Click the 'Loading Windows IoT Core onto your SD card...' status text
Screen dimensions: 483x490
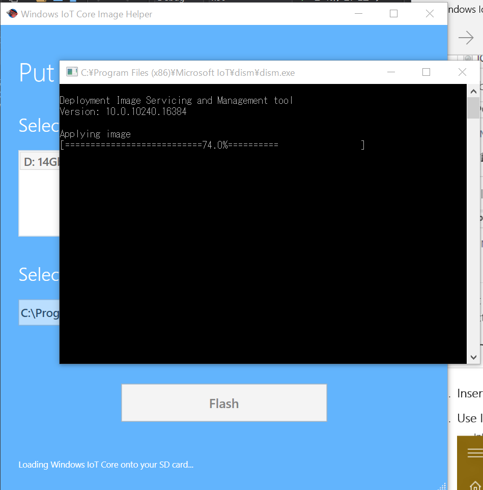tap(106, 465)
